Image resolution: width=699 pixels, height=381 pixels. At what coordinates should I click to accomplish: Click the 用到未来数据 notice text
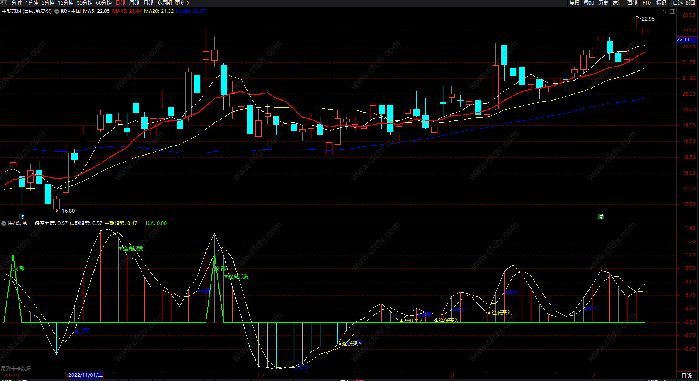[x=16, y=369]
